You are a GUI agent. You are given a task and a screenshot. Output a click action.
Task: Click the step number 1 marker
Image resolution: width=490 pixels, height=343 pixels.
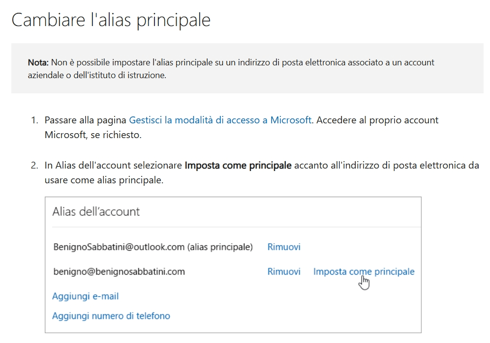point(34,120)
